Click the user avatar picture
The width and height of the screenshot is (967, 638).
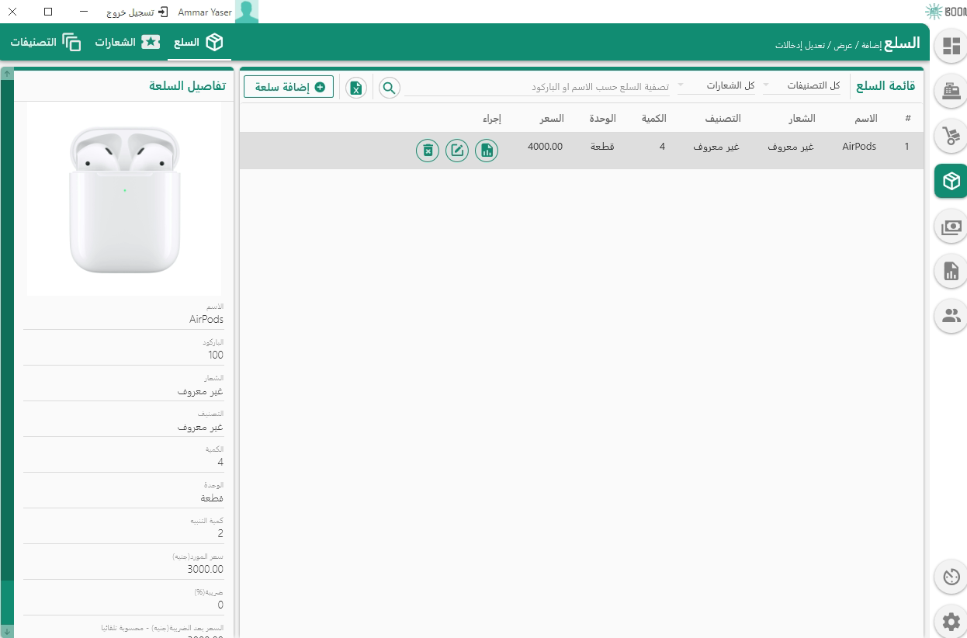point(247,12)
